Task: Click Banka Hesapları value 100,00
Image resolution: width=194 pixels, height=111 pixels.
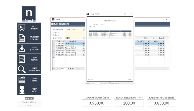Action: [x=129, y=103]
